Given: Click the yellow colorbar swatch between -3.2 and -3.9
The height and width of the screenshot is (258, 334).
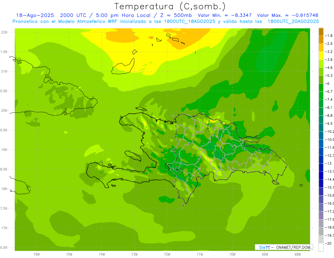Looking at the screenshot, I should [x=321, y=56].
